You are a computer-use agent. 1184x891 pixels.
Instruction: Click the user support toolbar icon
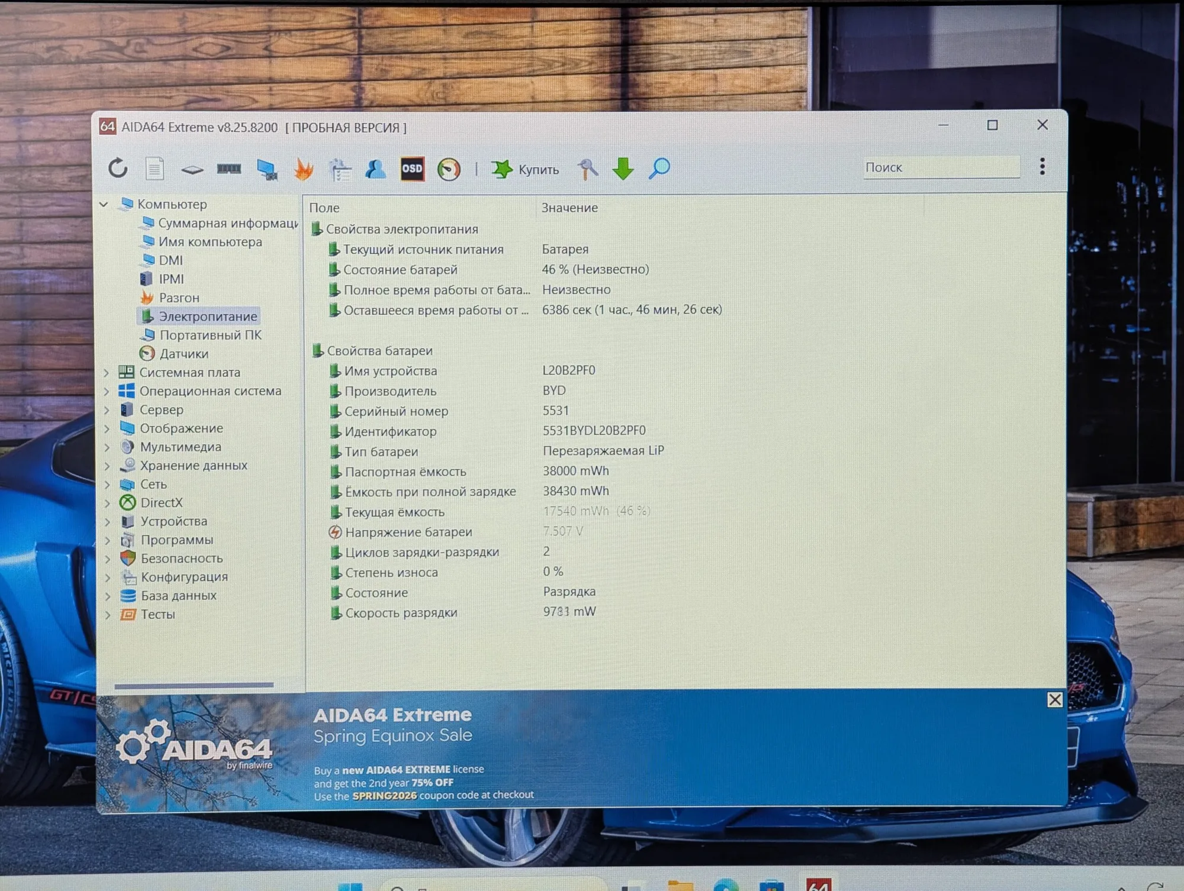coord(375,169)
